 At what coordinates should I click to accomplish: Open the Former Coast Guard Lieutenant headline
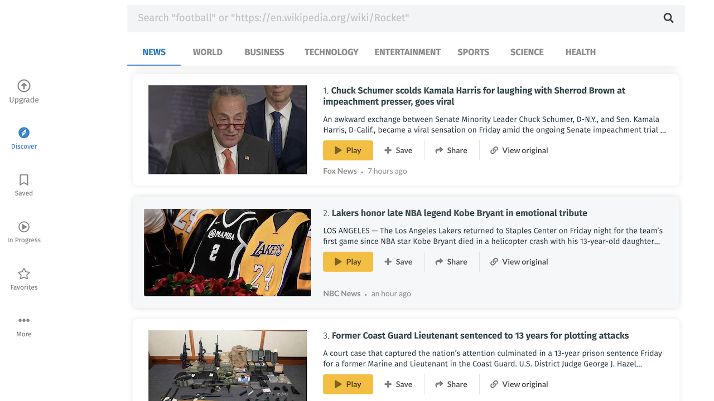tap(480, 336)
